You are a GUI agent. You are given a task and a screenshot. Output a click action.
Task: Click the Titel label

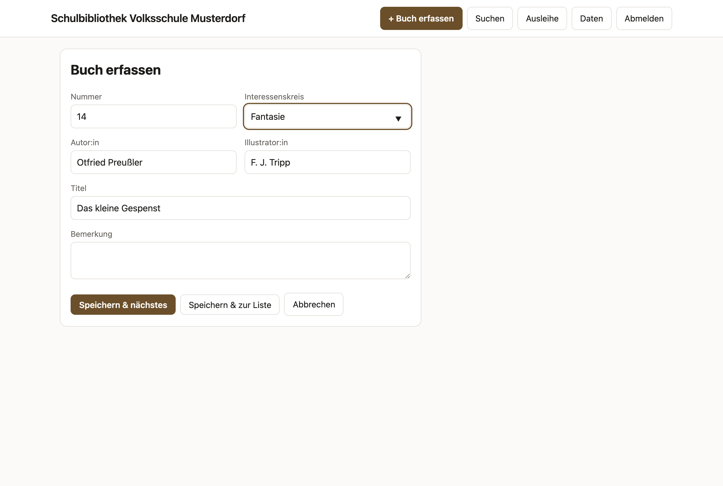(x=78, y=188)
